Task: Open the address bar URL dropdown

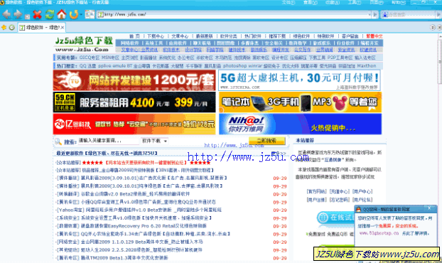Action: pyautogui.click(x=370, y=14)
